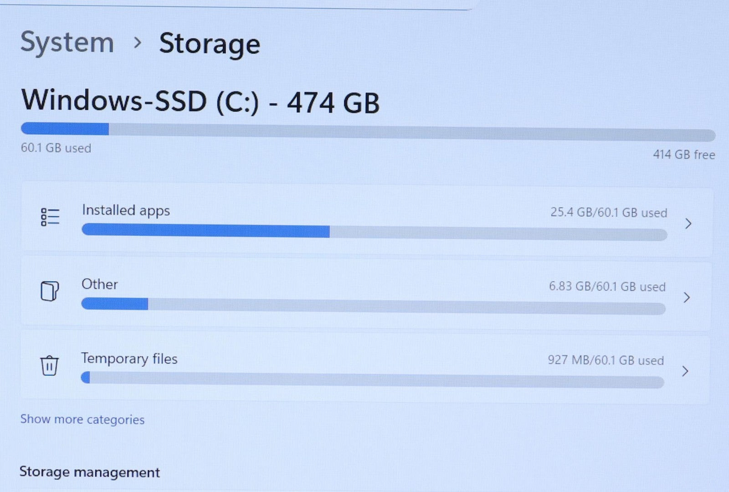Image resolution: width=729 pixels, height=492 pixels.
Task: Open Other details via its right chevron
Action: (x=687, y=298)
